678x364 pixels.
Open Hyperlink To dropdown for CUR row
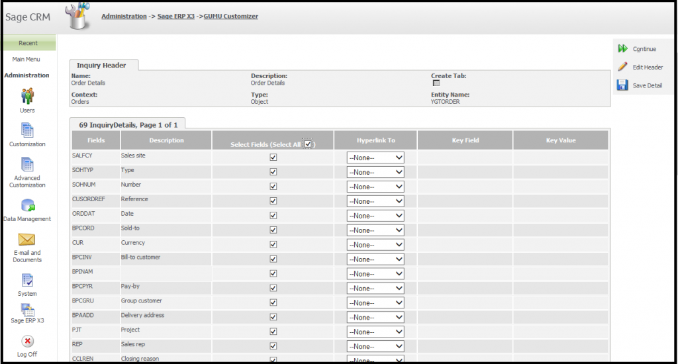coord(375,245)
